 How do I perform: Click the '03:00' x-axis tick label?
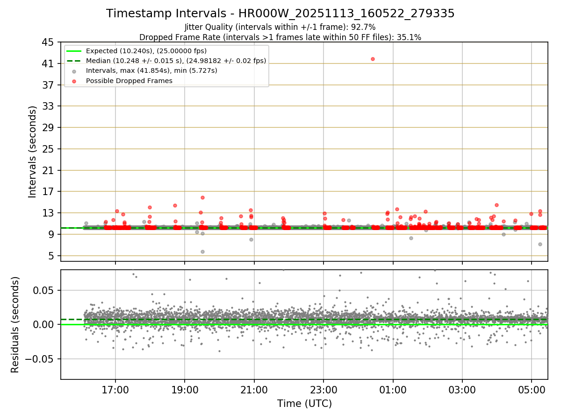[462, 390]
